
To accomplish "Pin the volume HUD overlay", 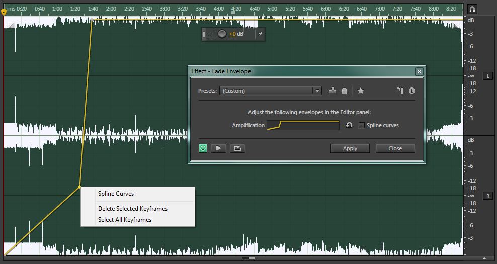I will coord(260,34).
